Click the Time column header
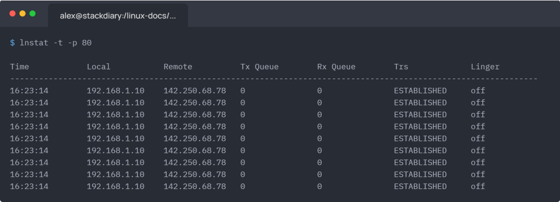The image size is (560, 202). coord(20,67)
